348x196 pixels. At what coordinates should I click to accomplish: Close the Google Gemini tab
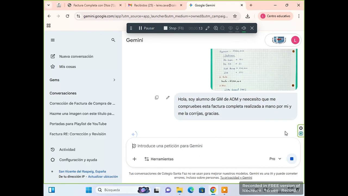(x=242, y=5)
